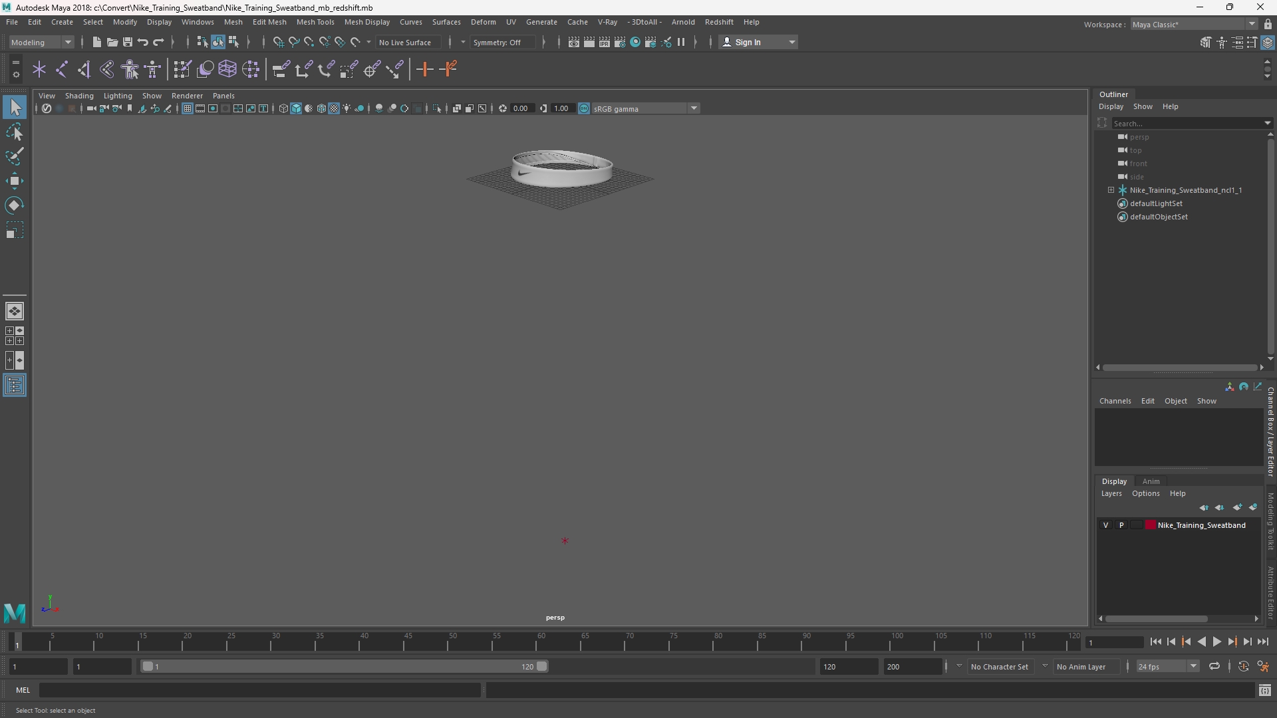
Task: Activate the Rotate tool
Action: (x=15, y=205)
